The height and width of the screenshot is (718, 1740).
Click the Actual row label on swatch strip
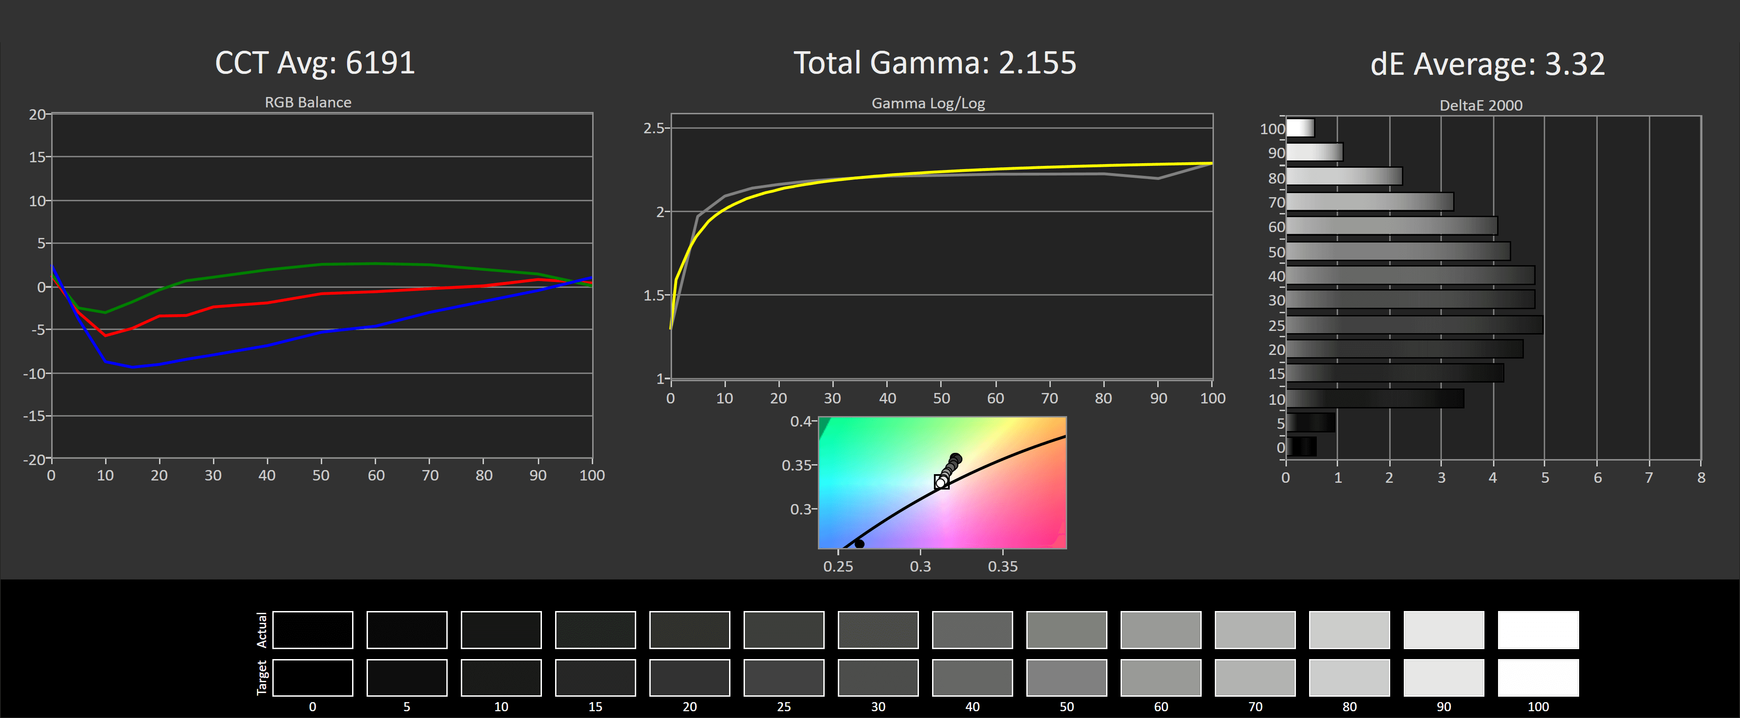263,630
